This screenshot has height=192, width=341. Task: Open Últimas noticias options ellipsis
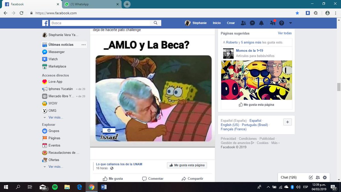coord(84,45)
